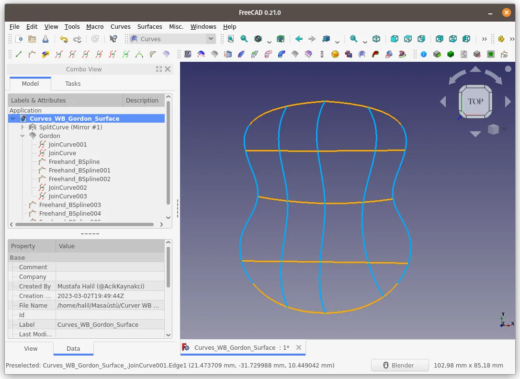
Task: Close the Combo View panel
Action: [168, 69]
